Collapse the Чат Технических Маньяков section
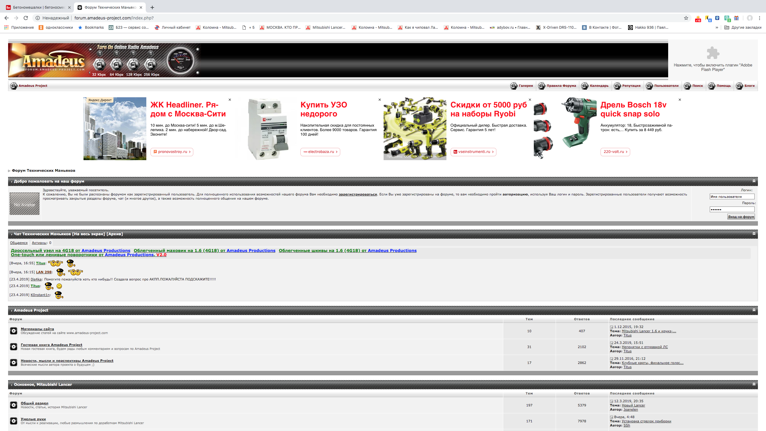 (754, 234)
